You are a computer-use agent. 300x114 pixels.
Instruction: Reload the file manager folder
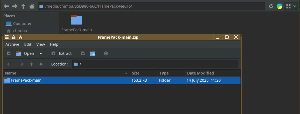click(x=271, y=6)
